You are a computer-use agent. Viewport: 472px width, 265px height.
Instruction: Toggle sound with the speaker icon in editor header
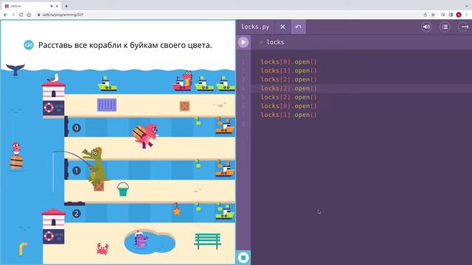426,26
